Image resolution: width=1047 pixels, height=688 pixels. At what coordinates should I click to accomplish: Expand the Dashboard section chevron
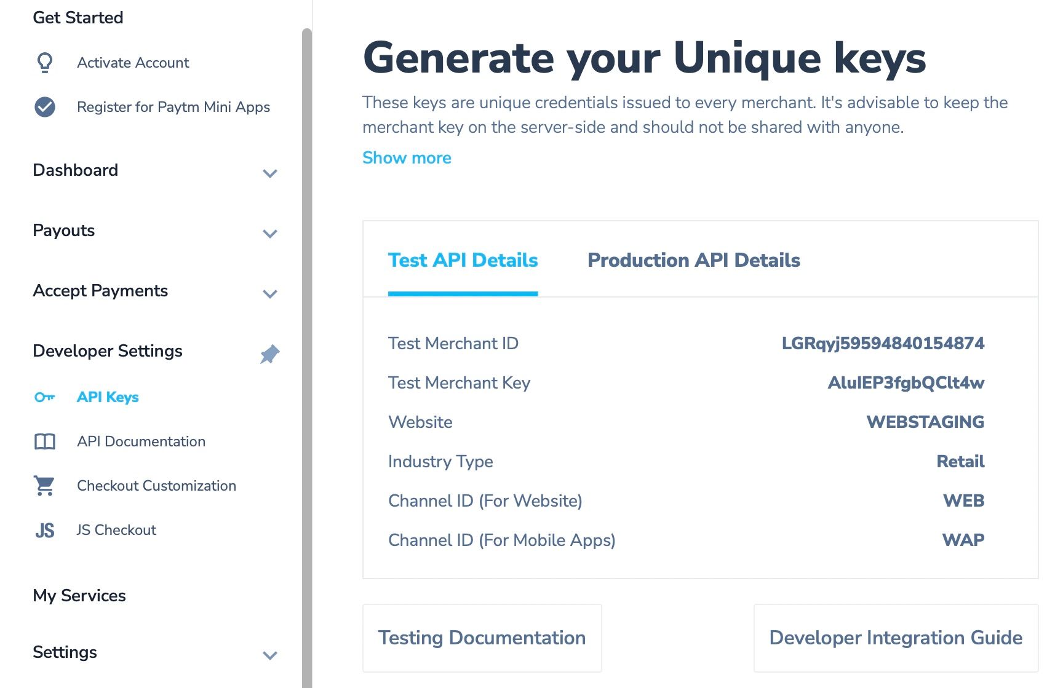pos(270,173)
